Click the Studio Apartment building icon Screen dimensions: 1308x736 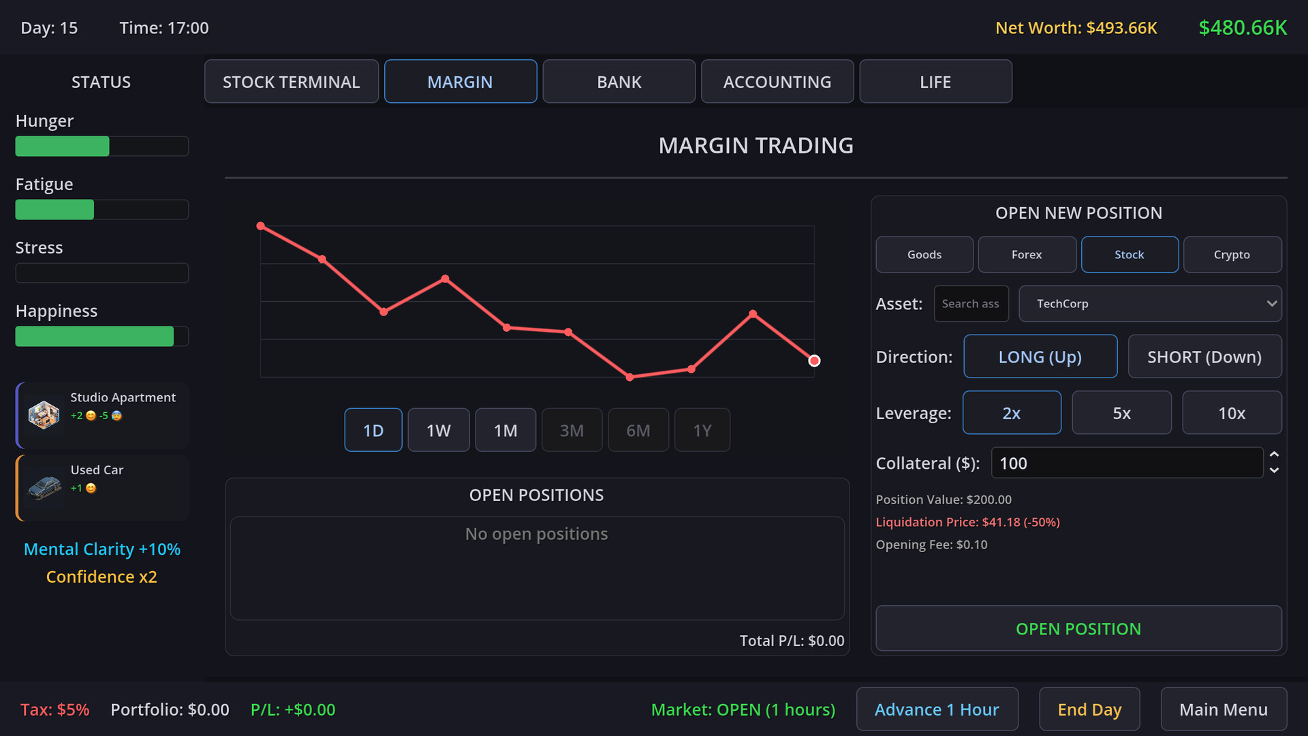tap(44, 414)
